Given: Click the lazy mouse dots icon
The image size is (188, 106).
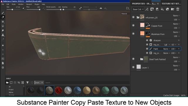Looking at the screenshot, I should coord(80,8).
